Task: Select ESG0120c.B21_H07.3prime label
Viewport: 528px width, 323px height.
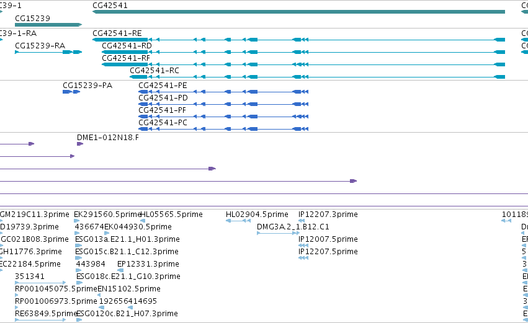Action: 127,314
